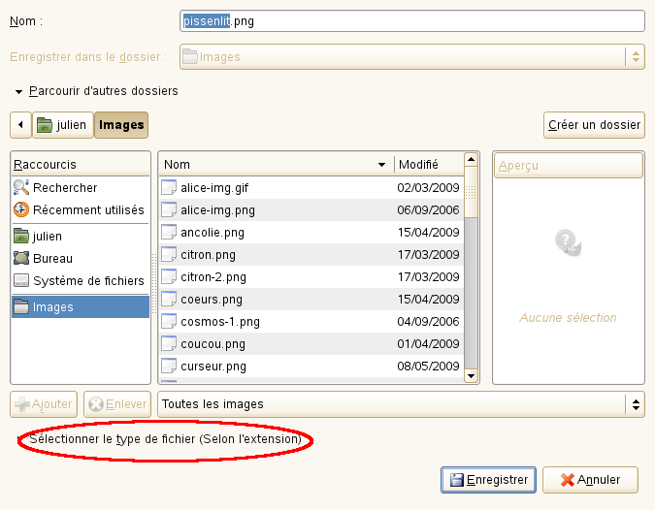Toggle sort order with the Nom column arrow
655x510 pixels.
pyautogui.click(x=381, y=165)
